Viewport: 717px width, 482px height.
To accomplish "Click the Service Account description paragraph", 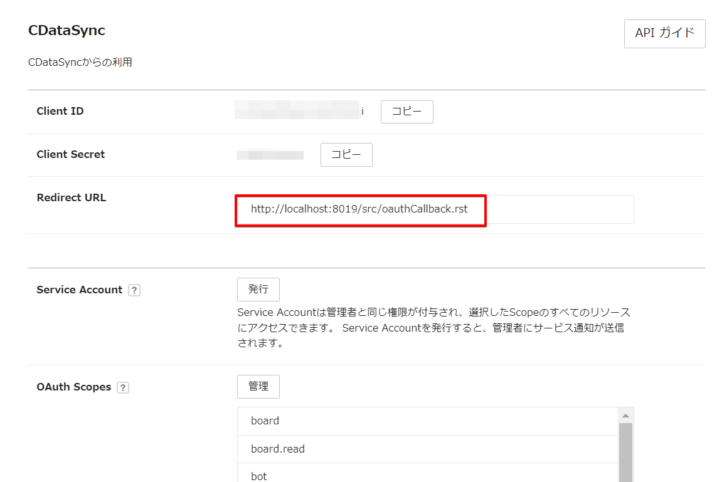I will pyautogui.click(x=433, y=328).
